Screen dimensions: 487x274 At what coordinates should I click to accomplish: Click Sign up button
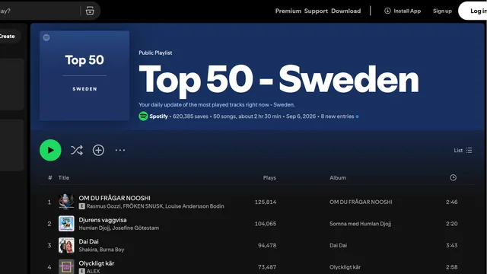point(442,11)
